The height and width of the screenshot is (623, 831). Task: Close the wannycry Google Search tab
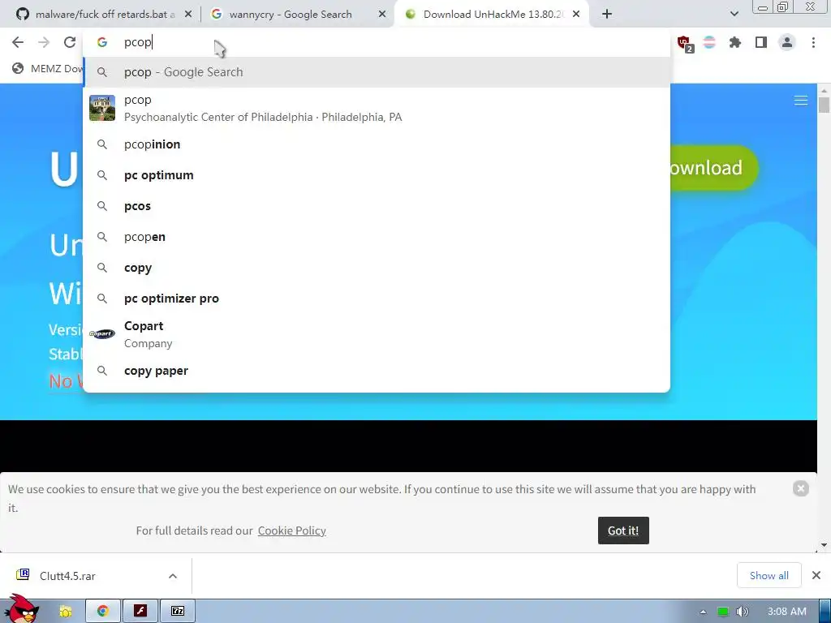[382, 15]
